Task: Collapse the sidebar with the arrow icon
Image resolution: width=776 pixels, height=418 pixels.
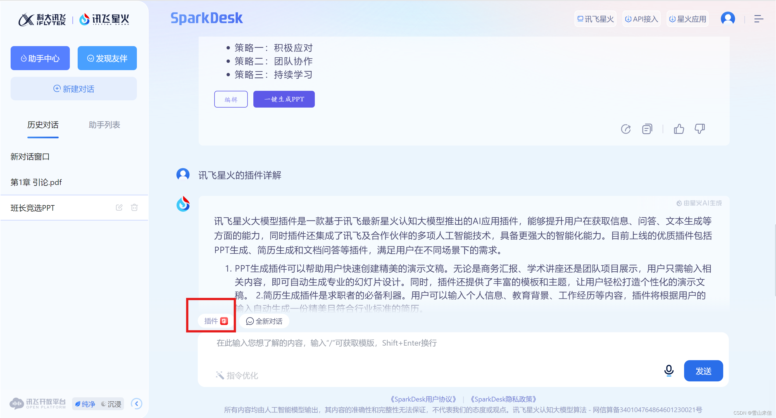Action: [x=137, y=404]
